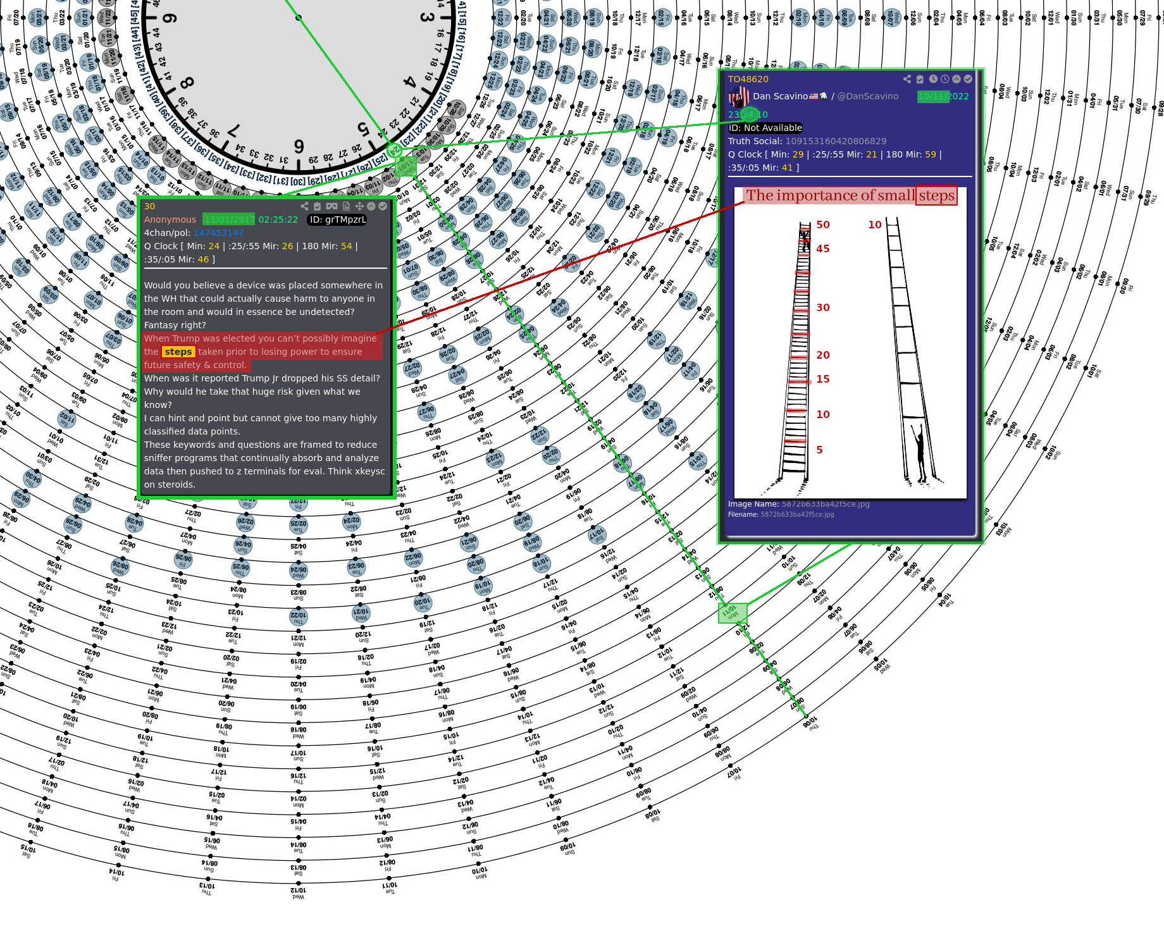Click highlighted date 11/01/2017 on post 30
Screen dimensions: 1164x938
[229, 219]
